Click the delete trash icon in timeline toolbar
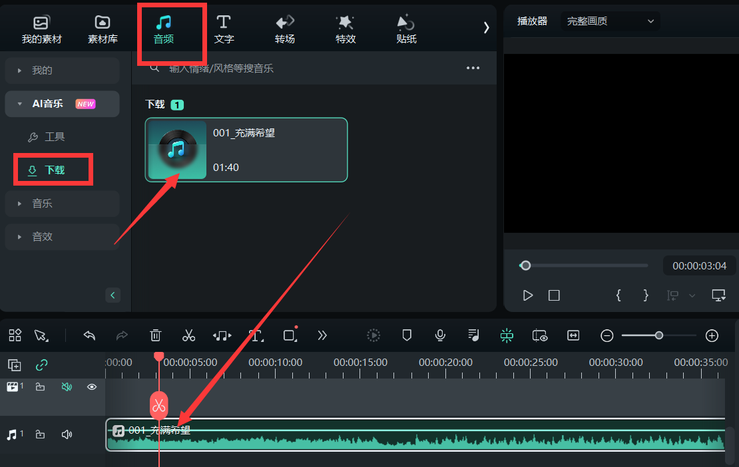The height and width of the screenshot is (467, 739). pos(155,335)
